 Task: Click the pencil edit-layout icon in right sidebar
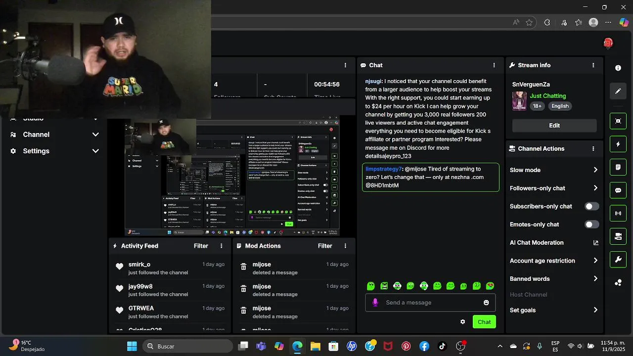coord(618,91)
